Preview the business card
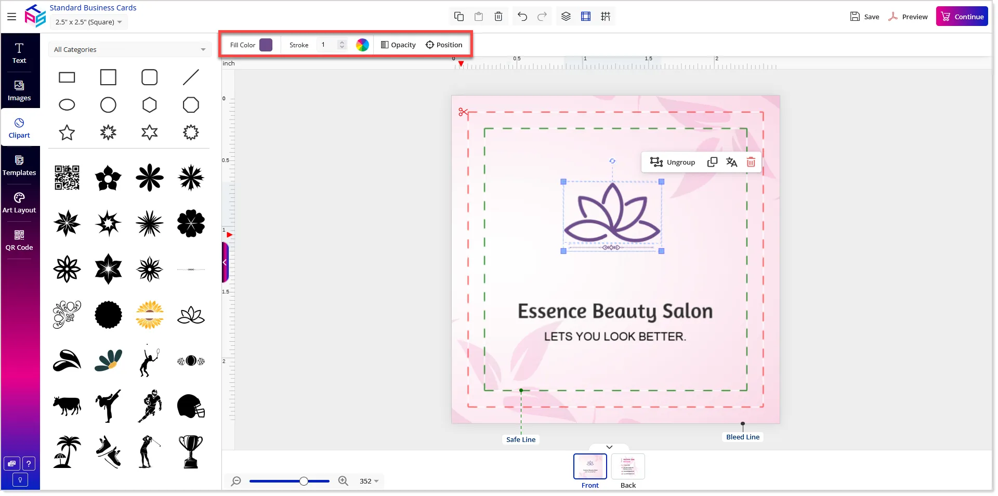The height and width of the screenshot is (496, 998). [x=908, y=17]
